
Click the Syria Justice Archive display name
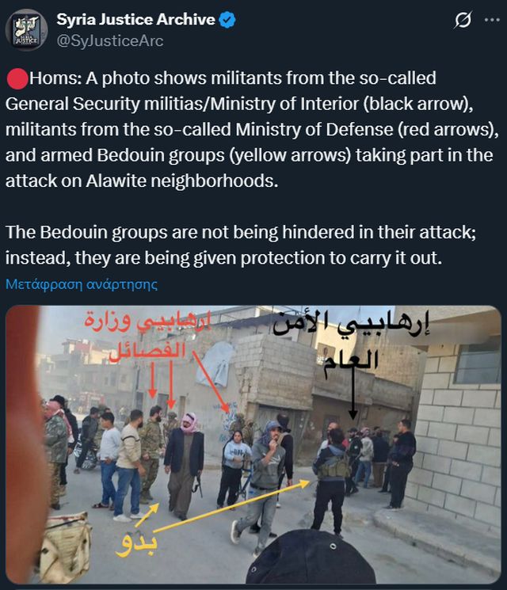[136, 20]
